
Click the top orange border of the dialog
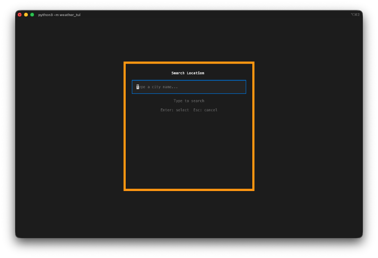coord(189,63)
